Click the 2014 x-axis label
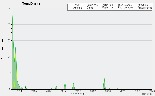Image resolution: width=155 pixels, height=96 pixels. point(19,91)
